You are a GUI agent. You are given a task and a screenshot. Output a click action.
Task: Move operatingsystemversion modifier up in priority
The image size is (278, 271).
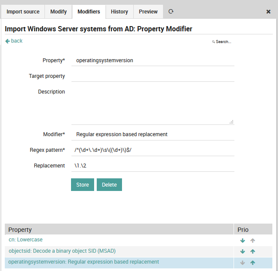pos(253,262)
